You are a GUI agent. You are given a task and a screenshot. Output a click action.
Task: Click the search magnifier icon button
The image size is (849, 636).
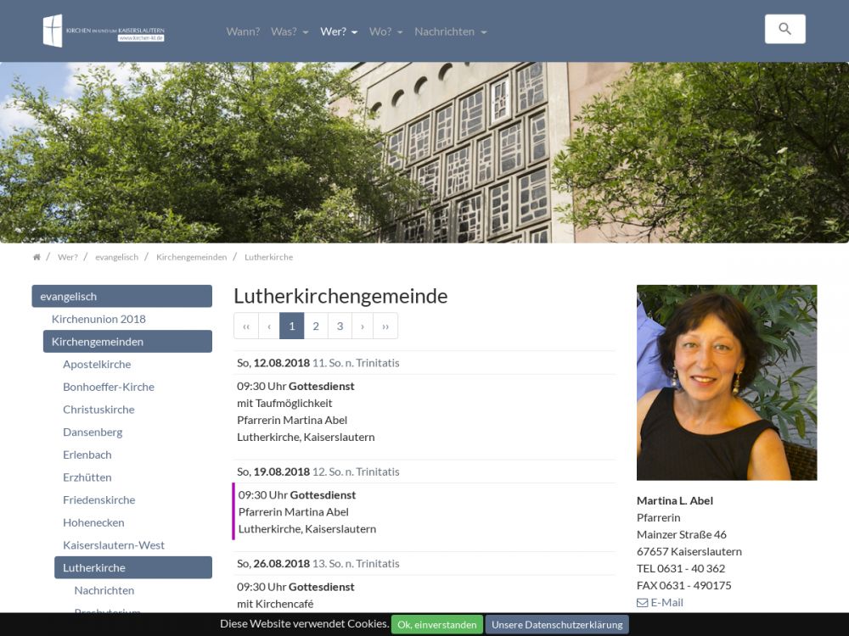784,29
